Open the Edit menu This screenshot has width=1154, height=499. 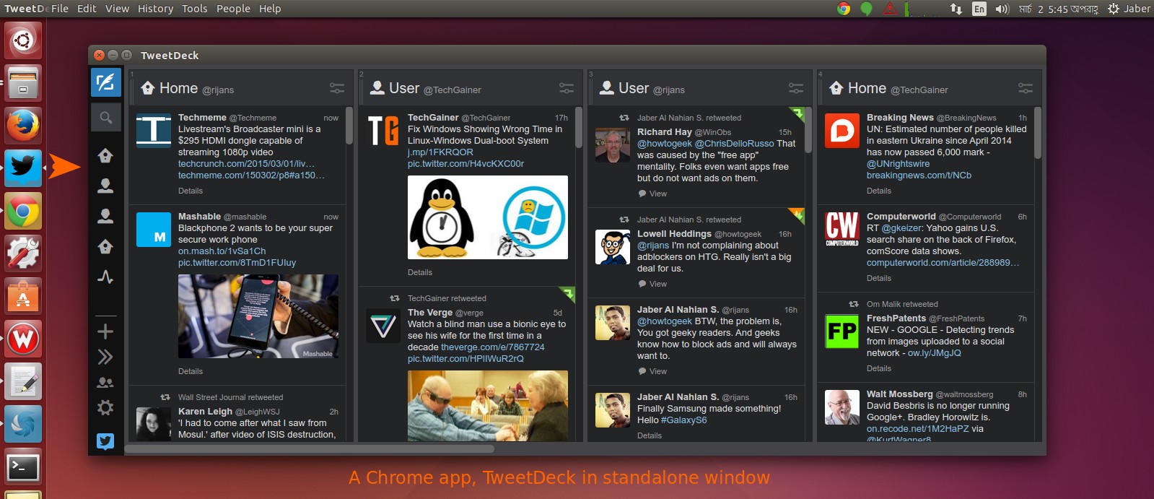pyautogui.click(x=87, y=9)
